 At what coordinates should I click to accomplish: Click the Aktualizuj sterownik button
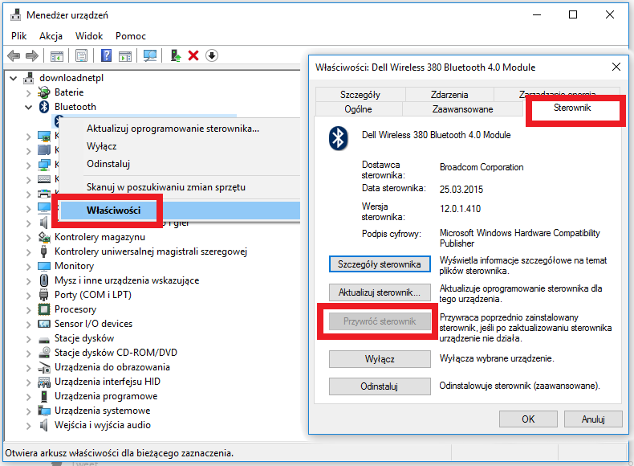tap(380, 292)
